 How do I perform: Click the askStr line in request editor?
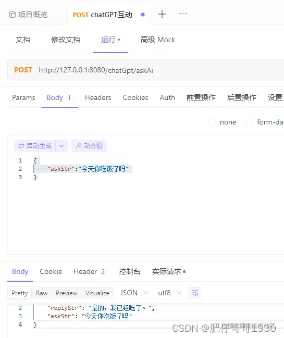click(x=88, y=169)
